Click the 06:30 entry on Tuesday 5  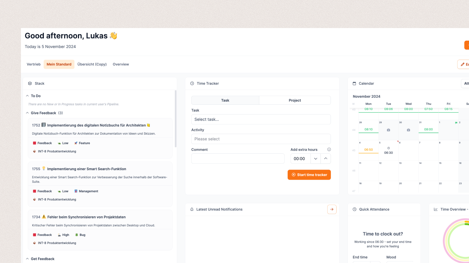[388, 153]
